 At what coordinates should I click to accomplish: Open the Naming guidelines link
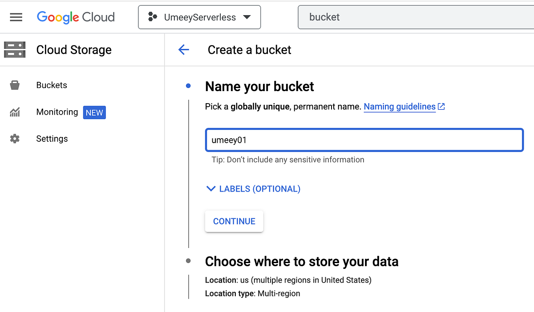pos(399,106)
